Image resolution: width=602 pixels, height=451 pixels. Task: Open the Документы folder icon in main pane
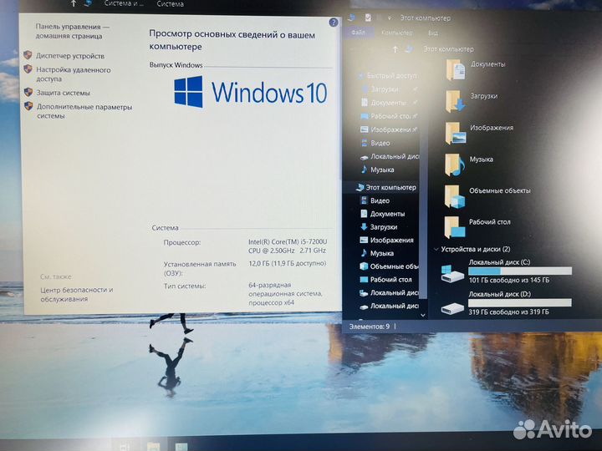click(x=456, y=70)
